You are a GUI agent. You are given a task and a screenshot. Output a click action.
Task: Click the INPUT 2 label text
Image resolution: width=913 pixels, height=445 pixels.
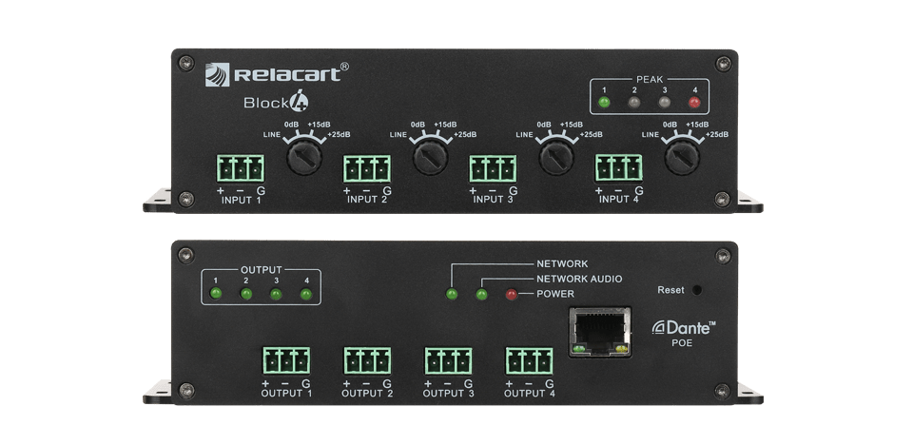click(367, 200)
